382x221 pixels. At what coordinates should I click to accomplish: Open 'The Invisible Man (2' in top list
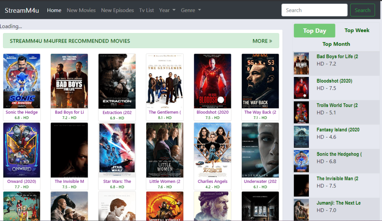tap(337, 178)
